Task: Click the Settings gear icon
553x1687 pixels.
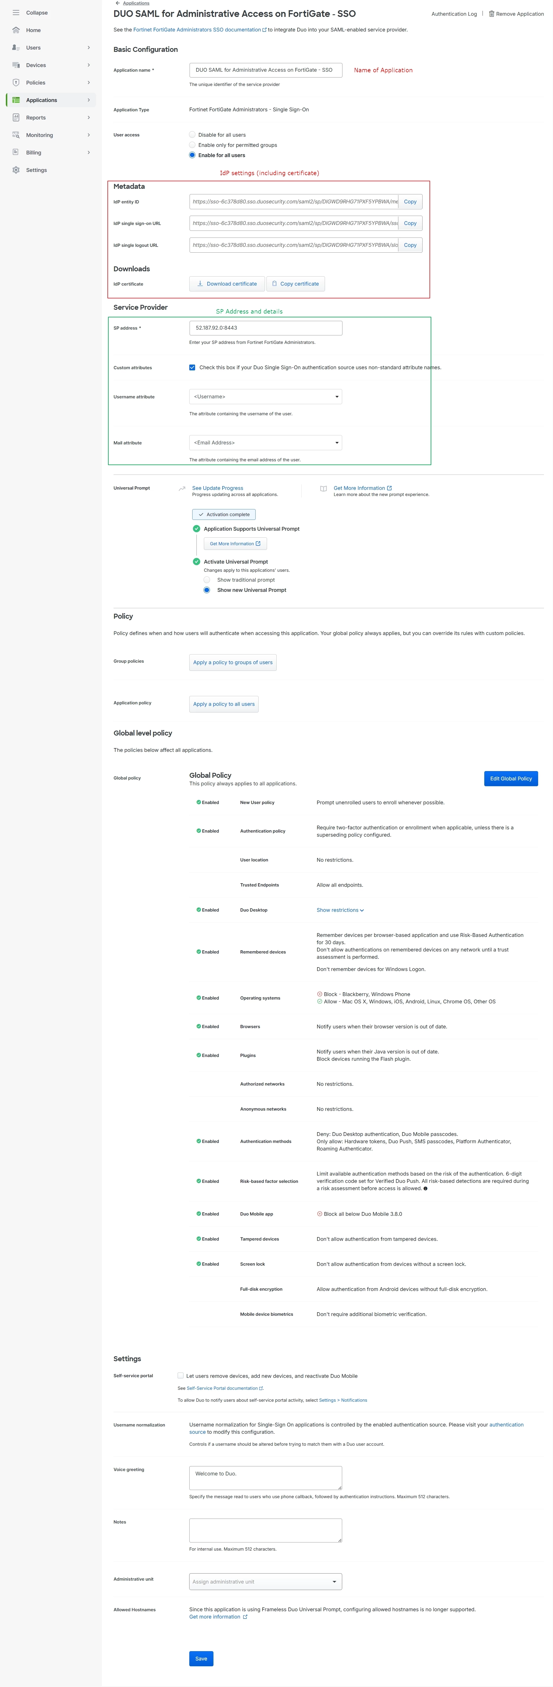Action: [x=16, y=170]
